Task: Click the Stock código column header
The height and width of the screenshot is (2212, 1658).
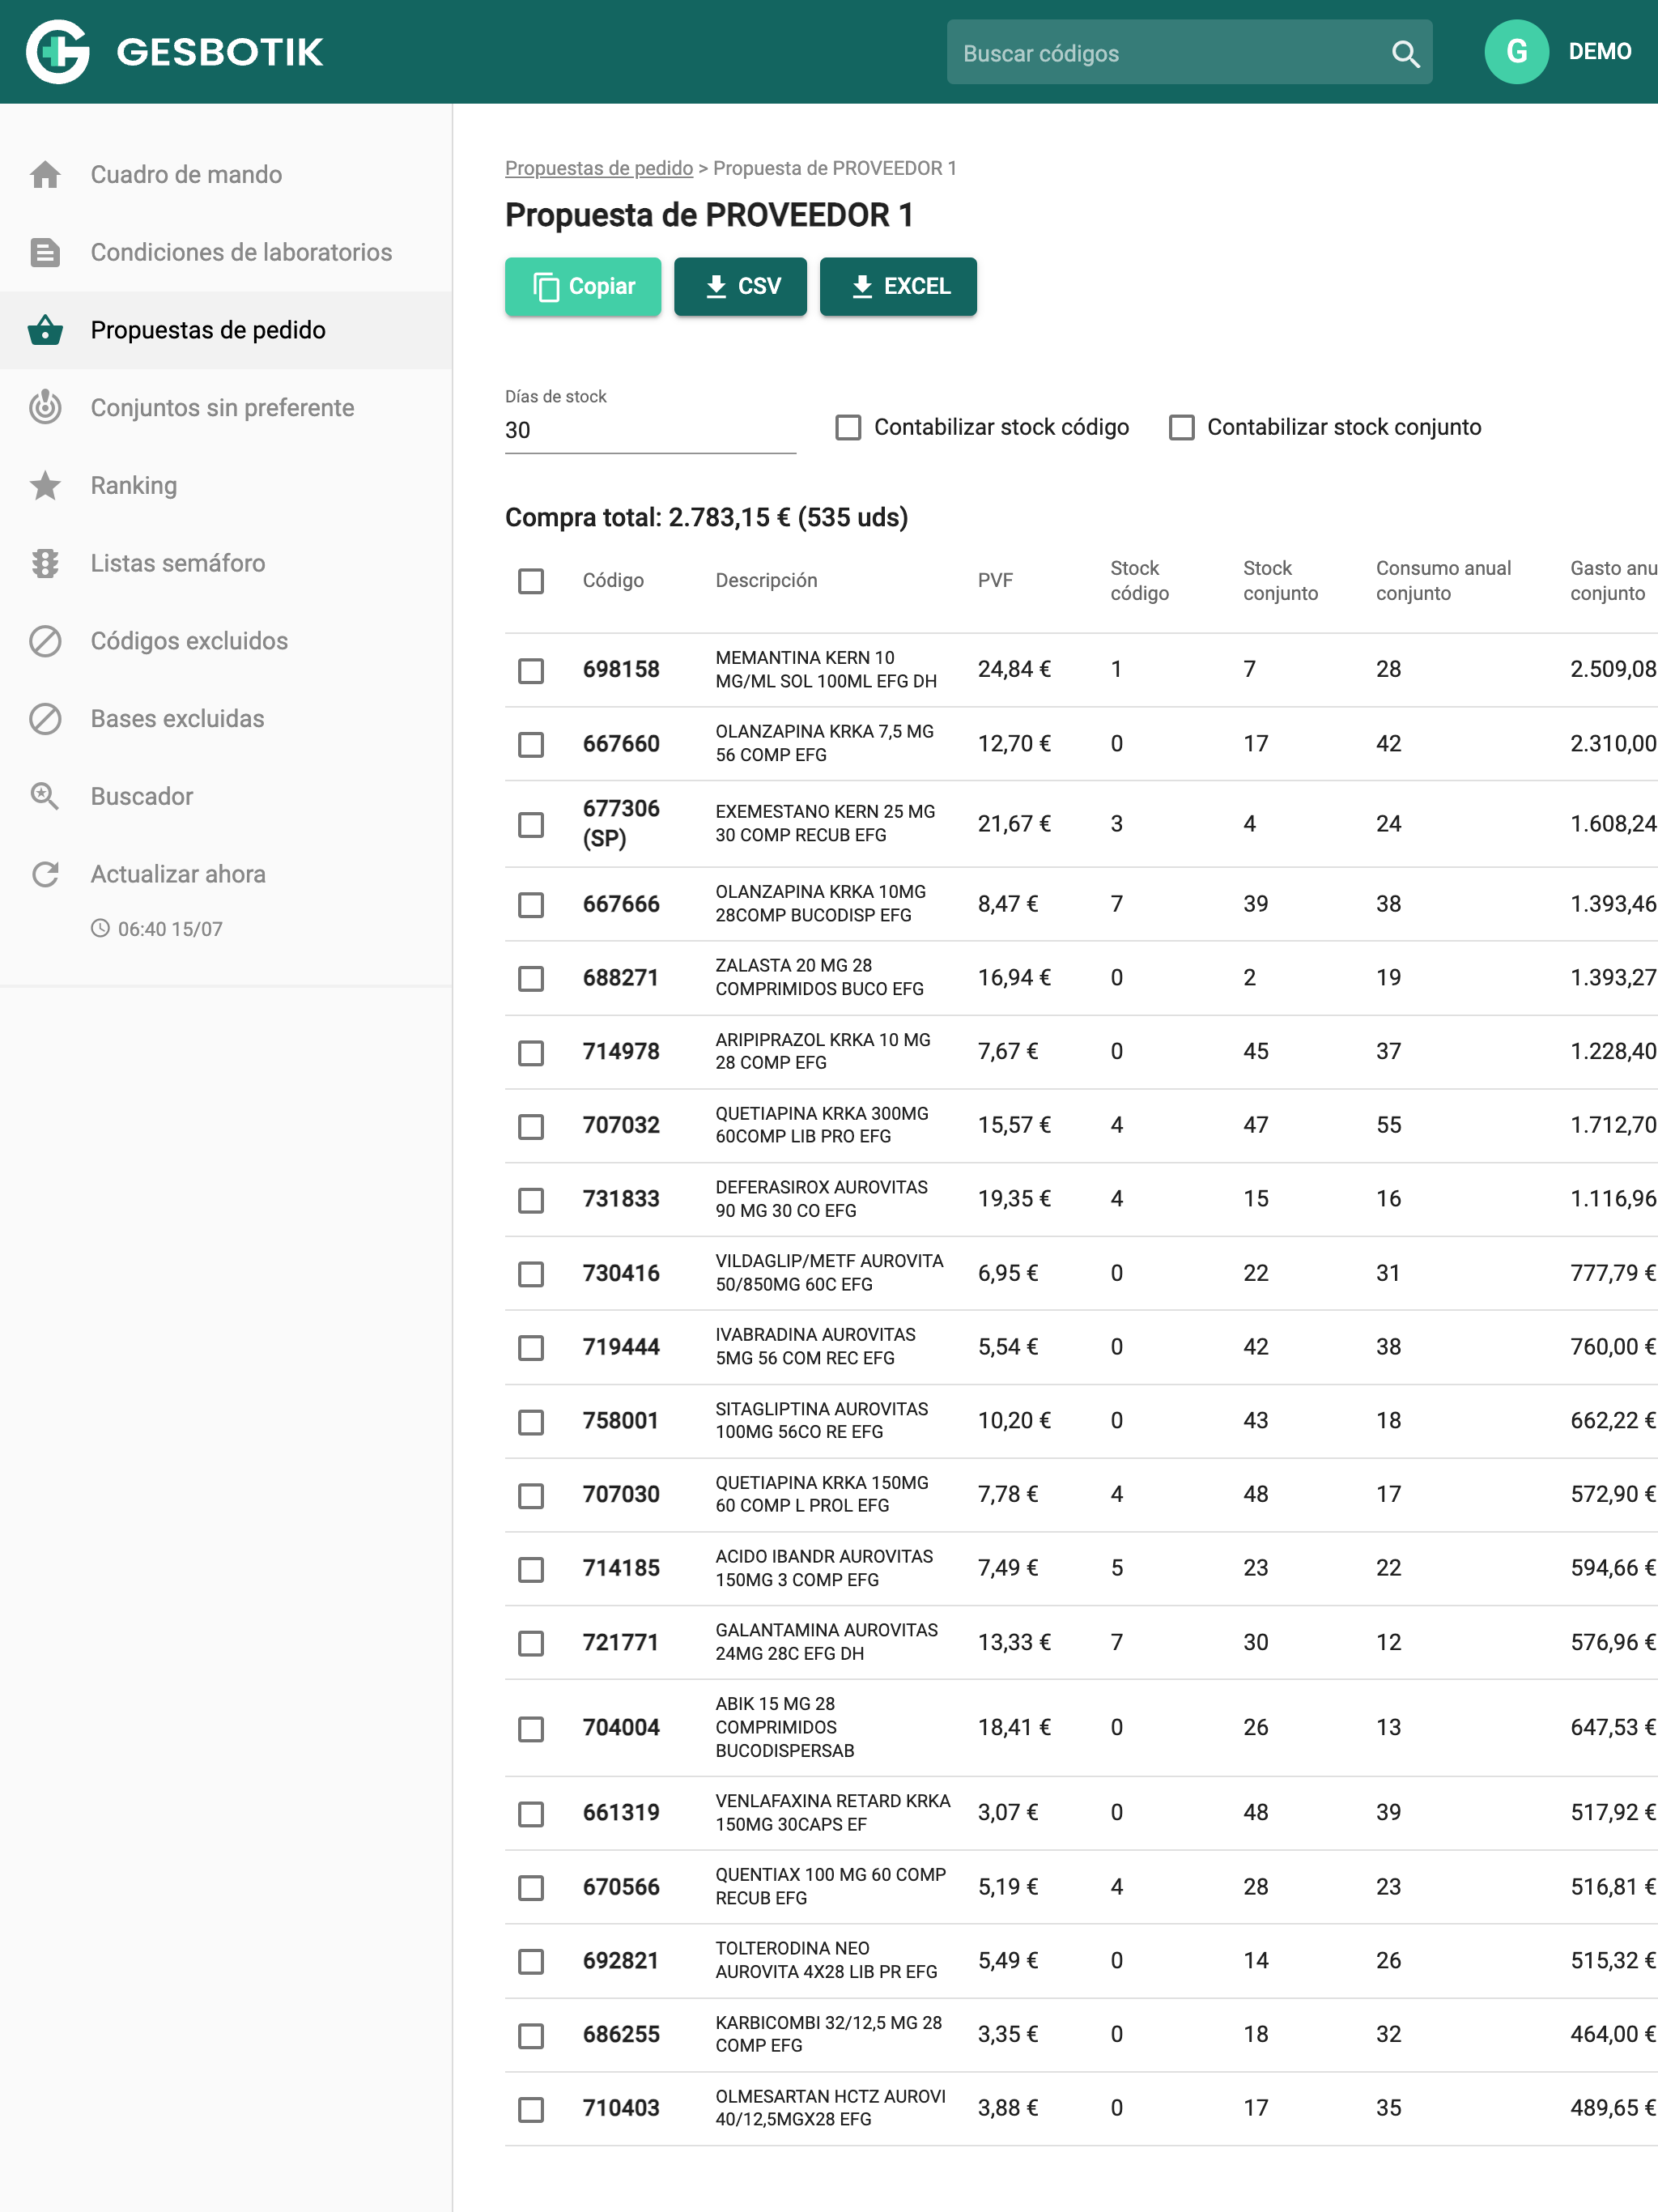Action: click(1139, 581)
